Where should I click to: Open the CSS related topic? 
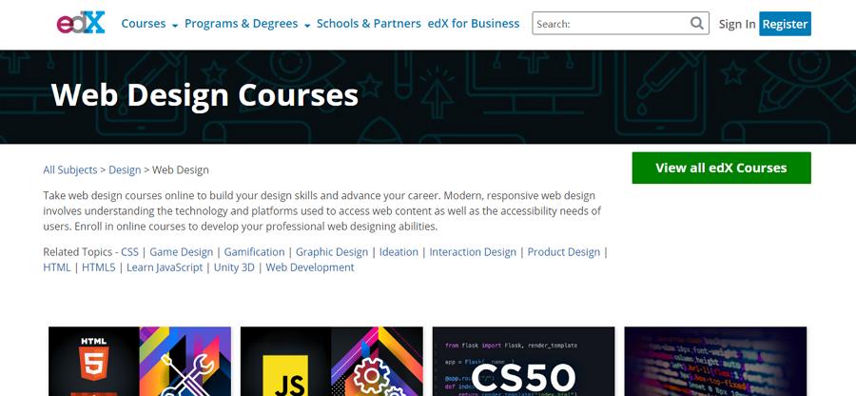129,252
